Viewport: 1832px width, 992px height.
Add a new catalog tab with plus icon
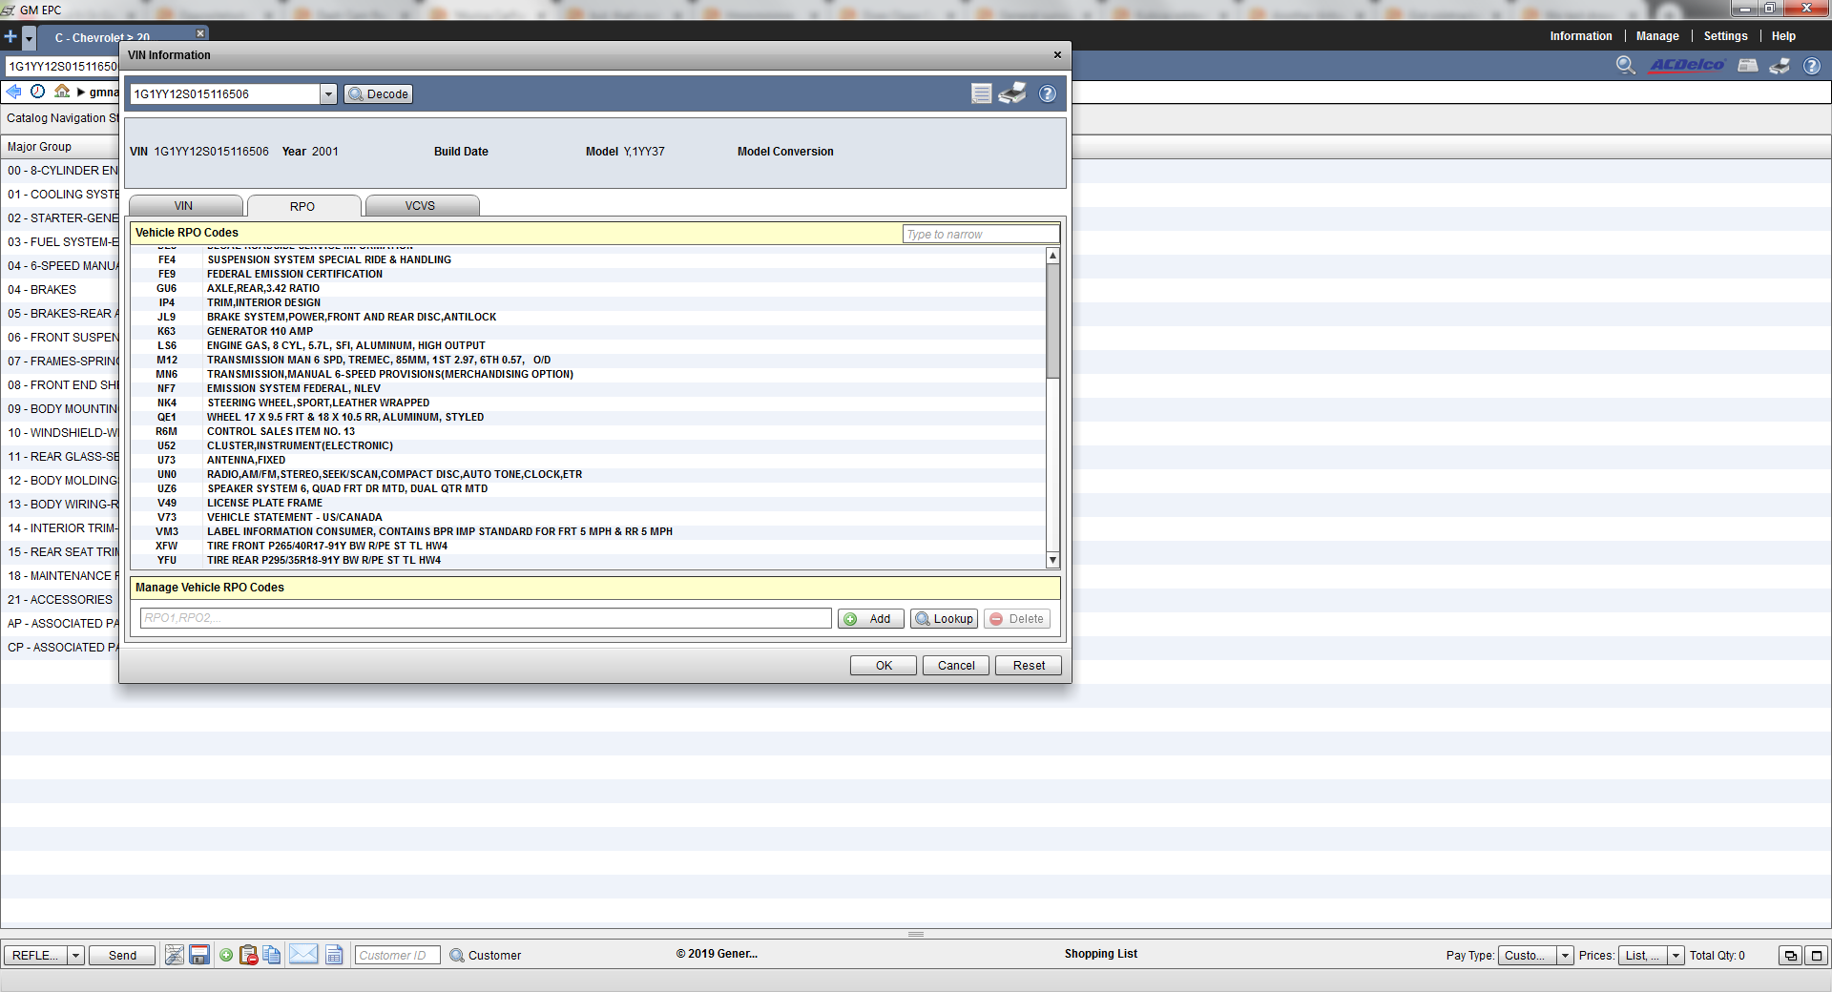pyautogui.click(x=10, y=37)
